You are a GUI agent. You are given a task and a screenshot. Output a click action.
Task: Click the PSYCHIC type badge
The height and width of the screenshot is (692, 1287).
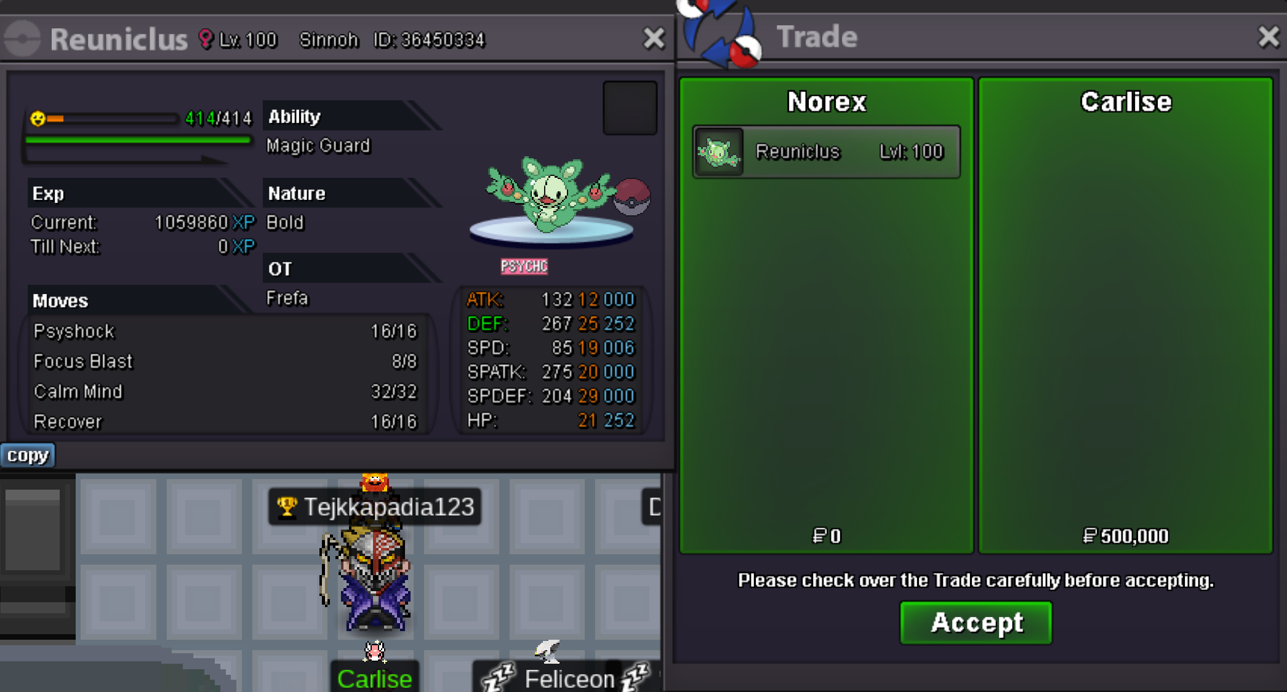click(x=524, y=266)
